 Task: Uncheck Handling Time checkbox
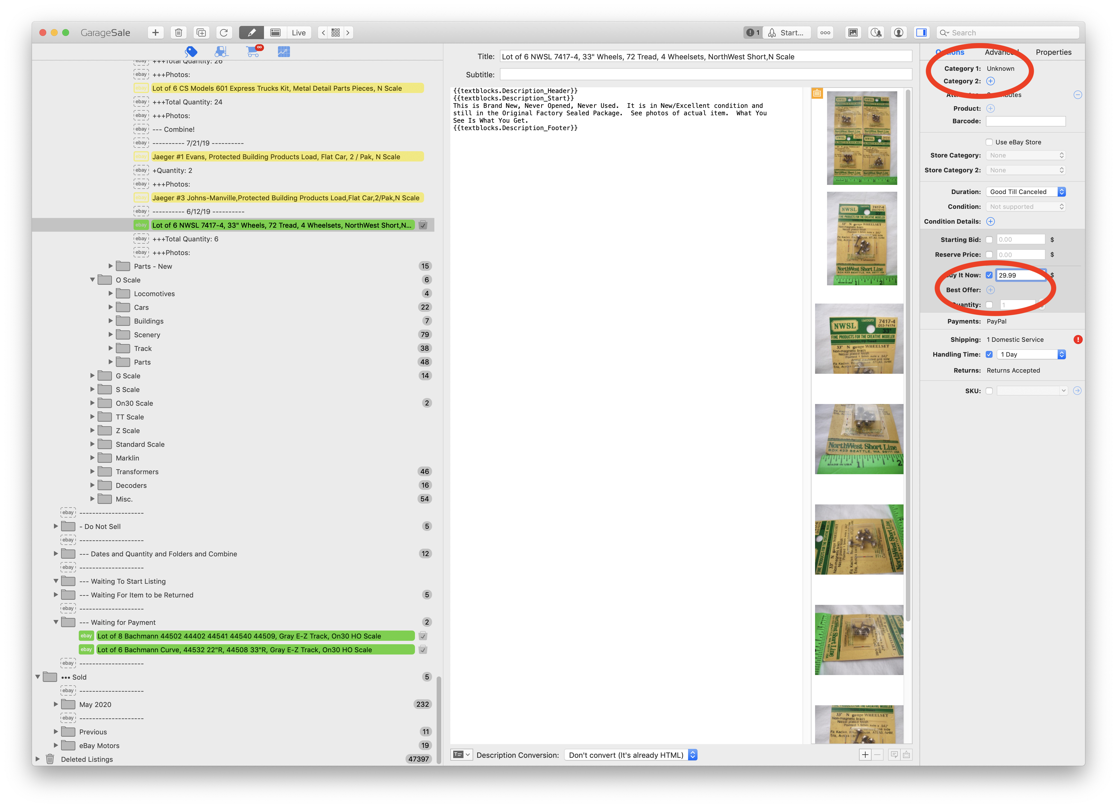pos(989,355)
